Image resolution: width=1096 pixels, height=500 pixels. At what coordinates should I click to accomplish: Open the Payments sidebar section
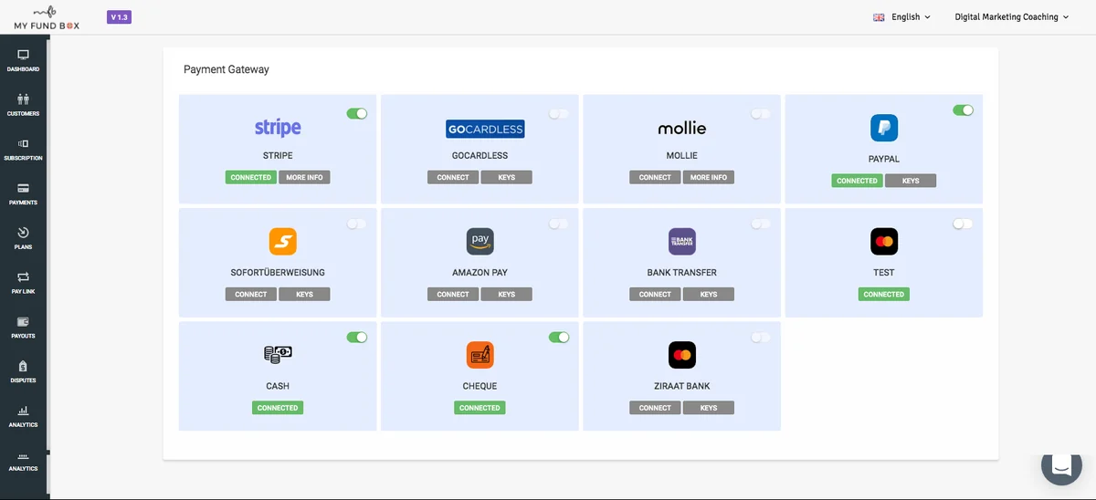(23, 194)
